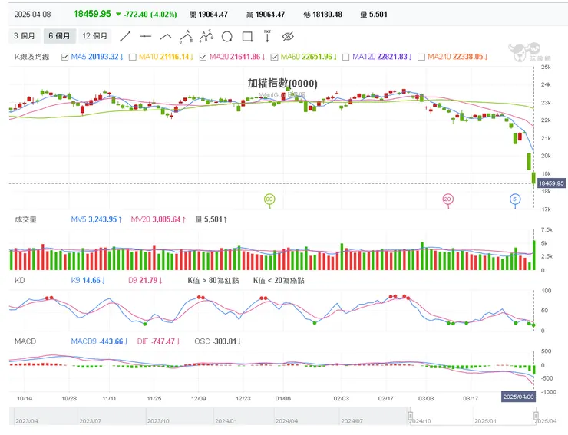The height and width of the screenshot is (435, 568).
Task: Uncheck the MA5 moving average checkbox
Action: 64,57
